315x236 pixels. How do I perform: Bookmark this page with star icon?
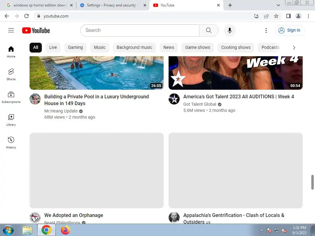coord(276,16)
